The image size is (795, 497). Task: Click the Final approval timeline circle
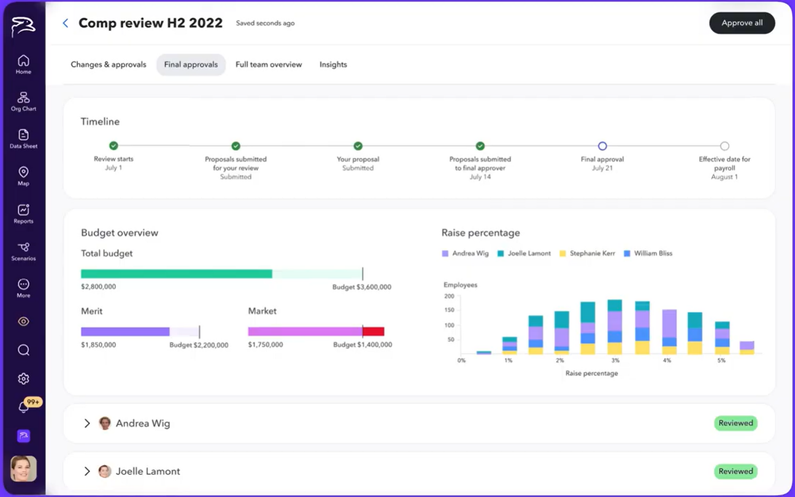(602, 146)
